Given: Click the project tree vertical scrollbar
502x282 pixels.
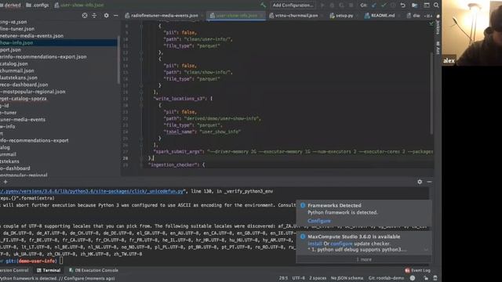Looking at the screenshot, I should pyautogui.click(x=118, y=60).
